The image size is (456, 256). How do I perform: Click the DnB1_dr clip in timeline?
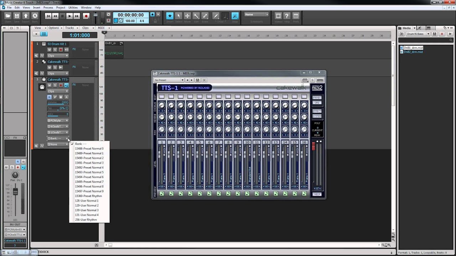pyautogui.click(x=114, y=50)
